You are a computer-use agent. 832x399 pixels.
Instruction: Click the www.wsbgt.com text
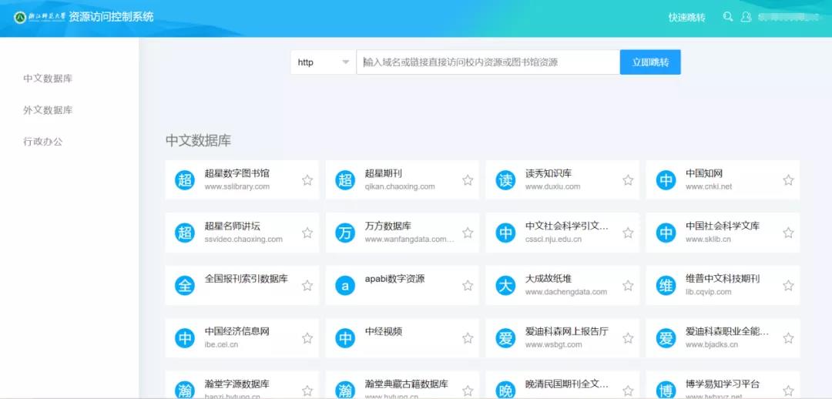click(553, 344)
